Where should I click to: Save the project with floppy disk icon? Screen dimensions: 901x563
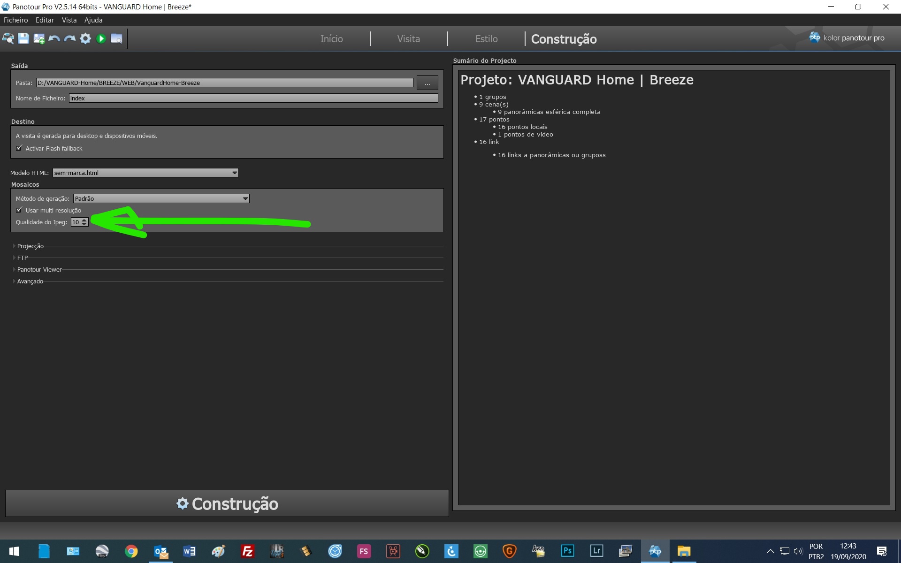[x=23, y=38]
